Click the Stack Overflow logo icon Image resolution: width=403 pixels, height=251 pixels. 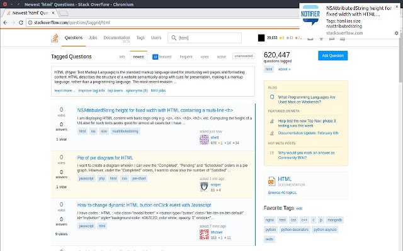pyautogui.click(x=55, y=38)
